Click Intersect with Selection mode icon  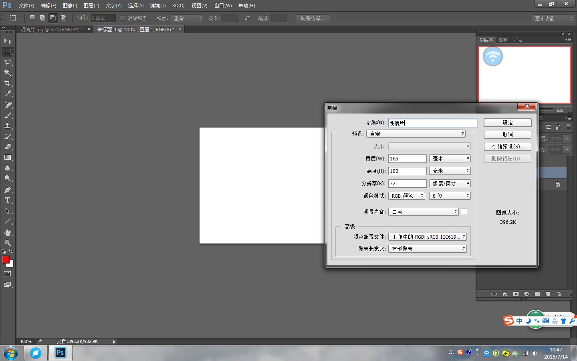[x=63, y=18]
